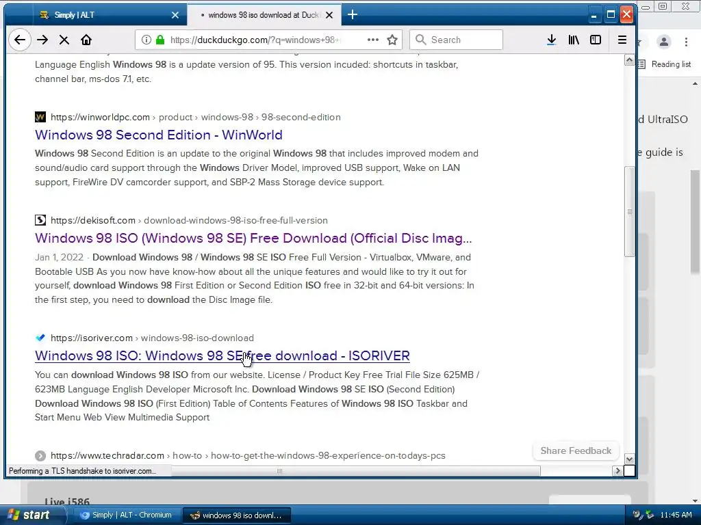
Task: Click the WinWorld favicon next to its URL
Action: click(40, 117)
